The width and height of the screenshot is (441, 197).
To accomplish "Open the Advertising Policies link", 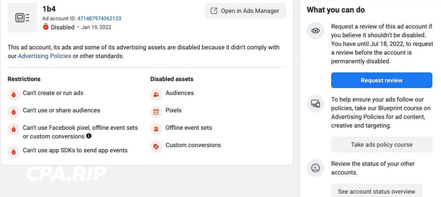I will pyautogui.click(x=45, y=56).
